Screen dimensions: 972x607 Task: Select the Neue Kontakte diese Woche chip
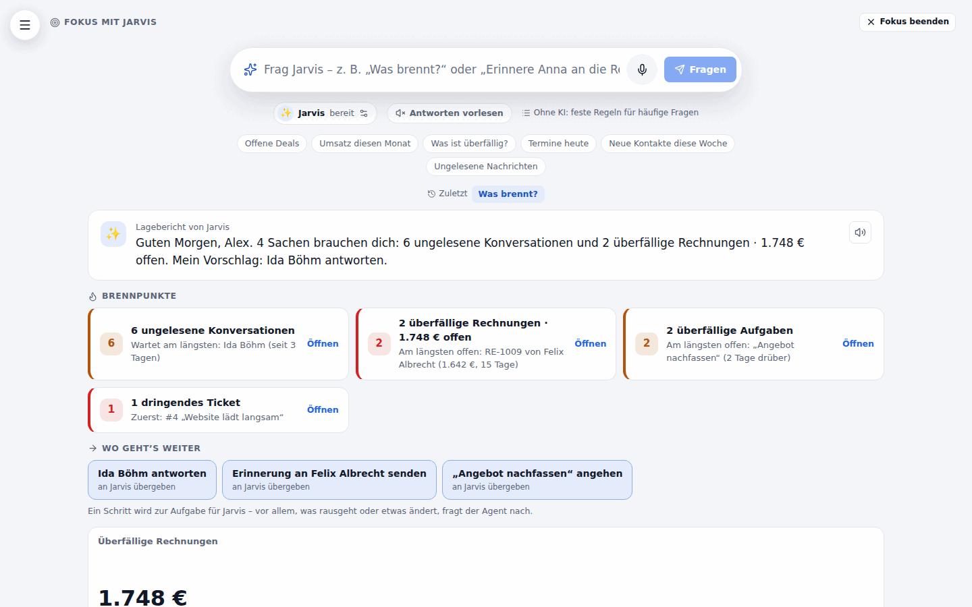668,144
